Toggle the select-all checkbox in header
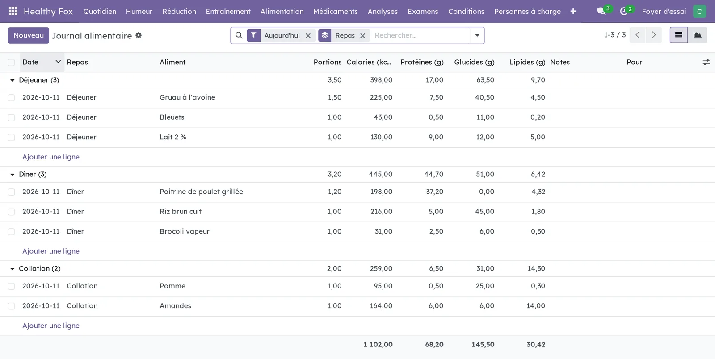 [12, 63]
